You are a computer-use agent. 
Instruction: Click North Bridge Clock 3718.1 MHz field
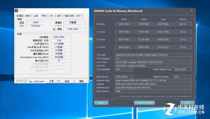pyautogui.click(x=183, y=69)
